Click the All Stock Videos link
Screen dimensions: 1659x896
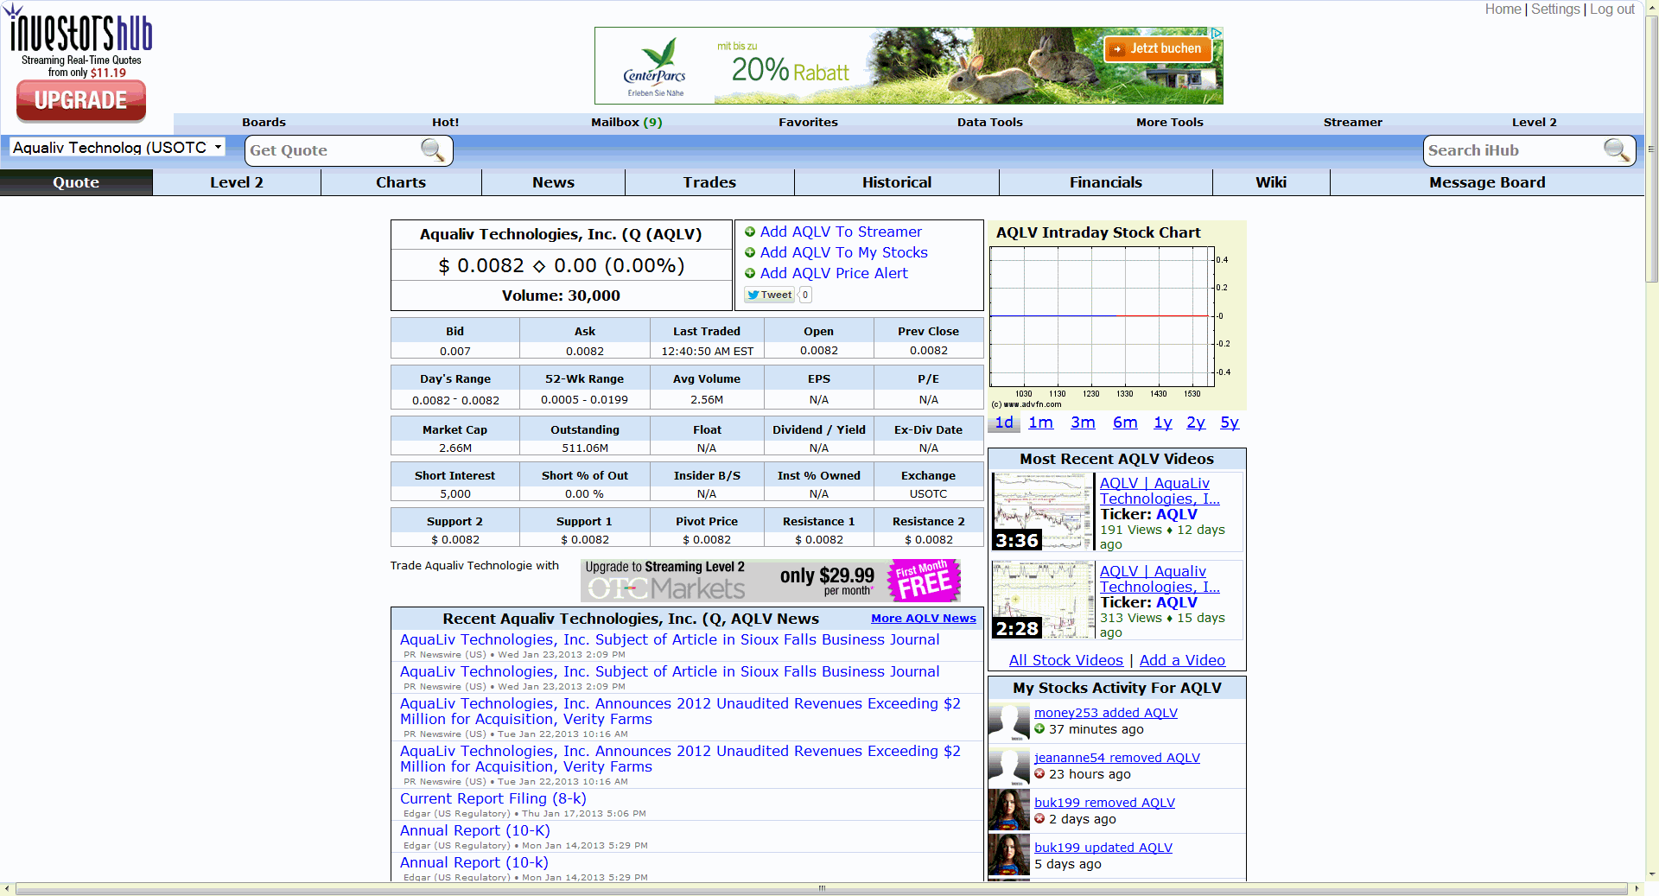[1066, 660]
